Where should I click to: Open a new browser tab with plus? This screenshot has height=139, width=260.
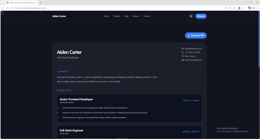point(41,3)
